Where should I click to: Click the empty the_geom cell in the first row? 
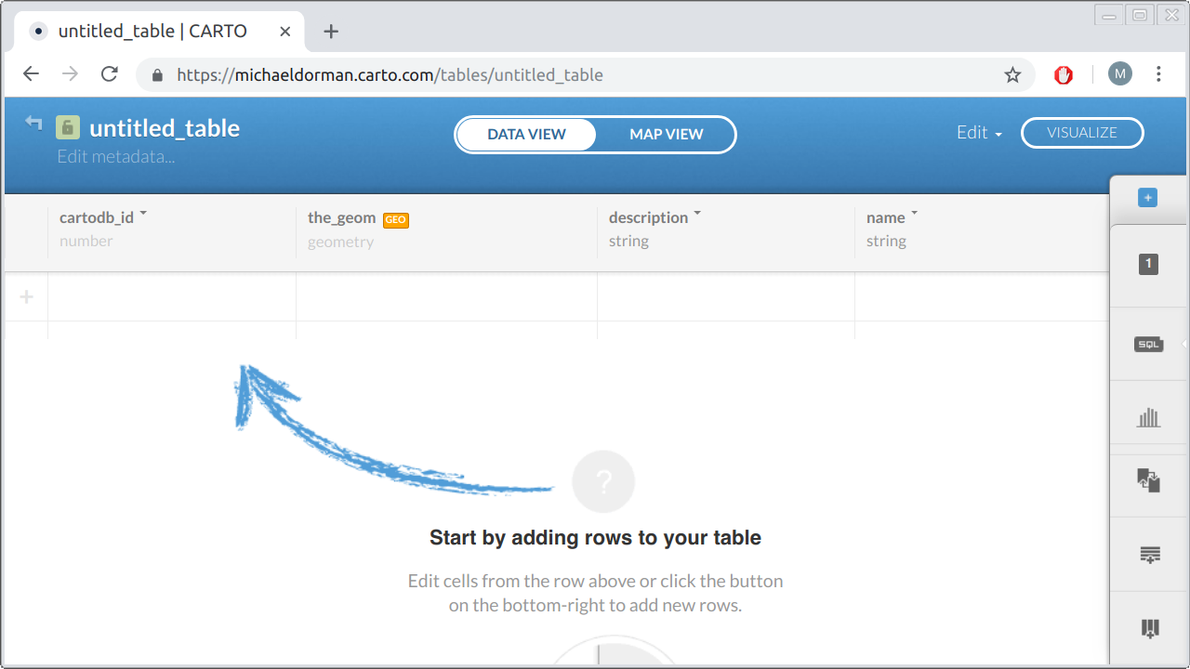[446, 296]
